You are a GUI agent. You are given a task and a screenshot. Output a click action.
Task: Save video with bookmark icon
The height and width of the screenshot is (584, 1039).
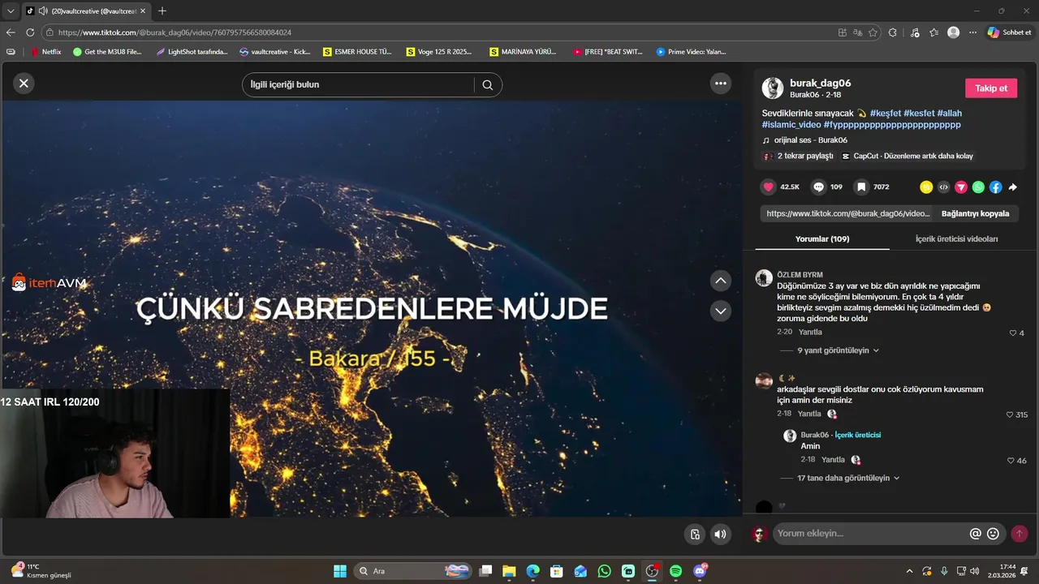coord(861,187)
